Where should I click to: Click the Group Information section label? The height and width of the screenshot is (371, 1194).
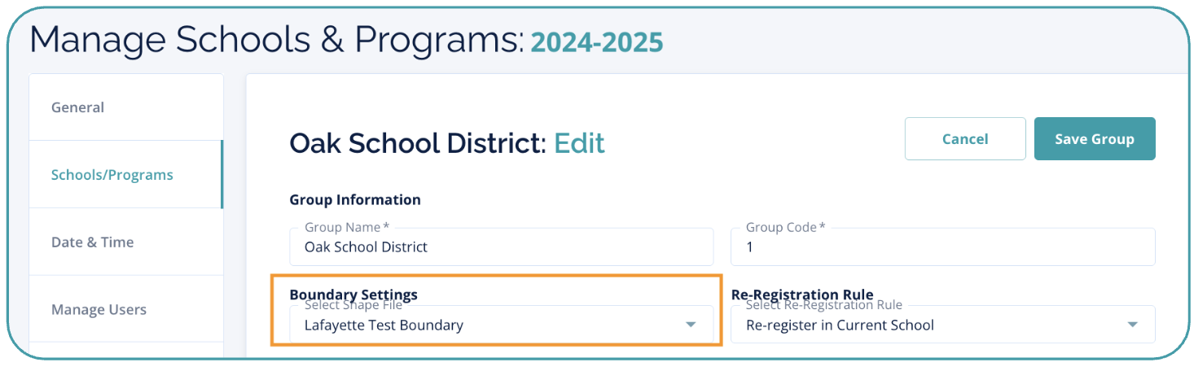click(355, 199)
